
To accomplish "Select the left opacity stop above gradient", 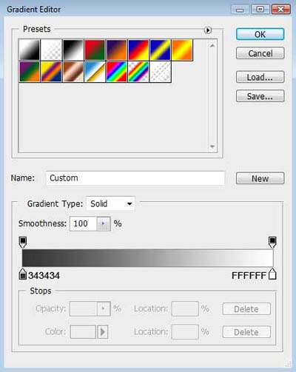I will [23, 243].
